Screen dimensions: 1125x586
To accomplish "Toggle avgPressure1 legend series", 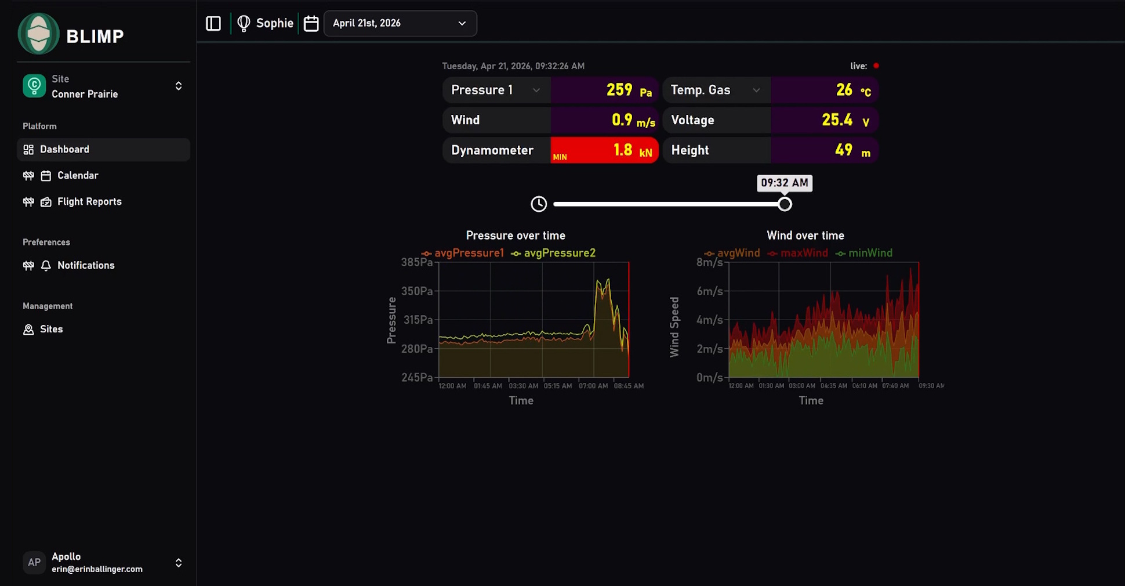I will 463,253.
